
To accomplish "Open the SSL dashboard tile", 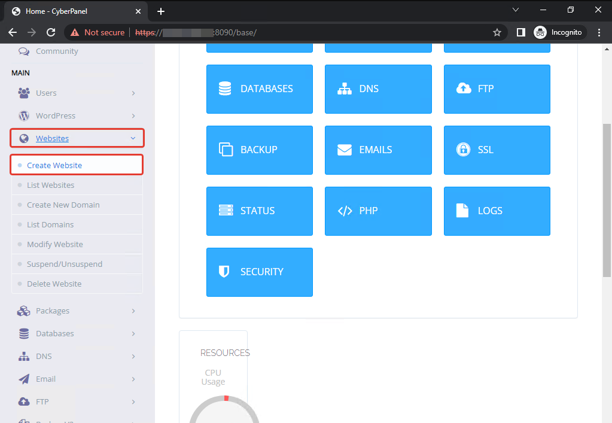I will point(497,150).
